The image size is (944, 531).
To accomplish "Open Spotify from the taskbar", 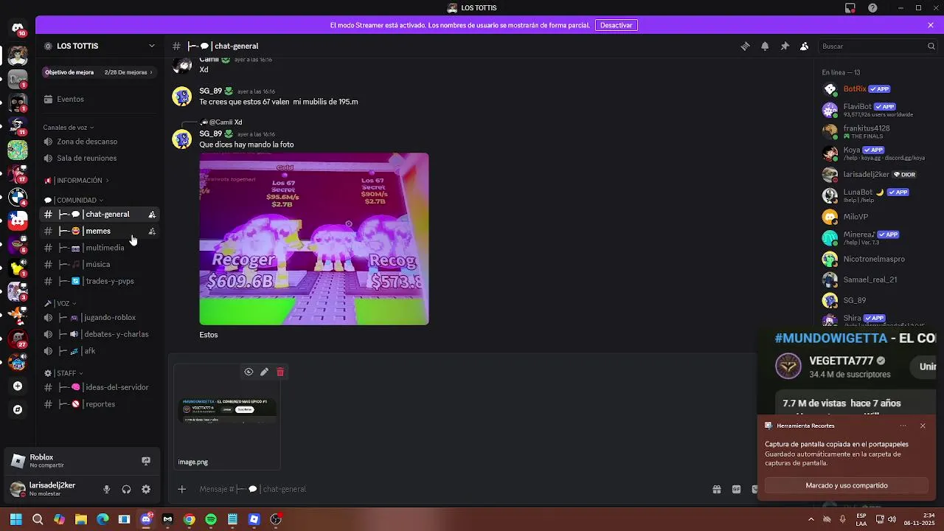I will 211,519.
